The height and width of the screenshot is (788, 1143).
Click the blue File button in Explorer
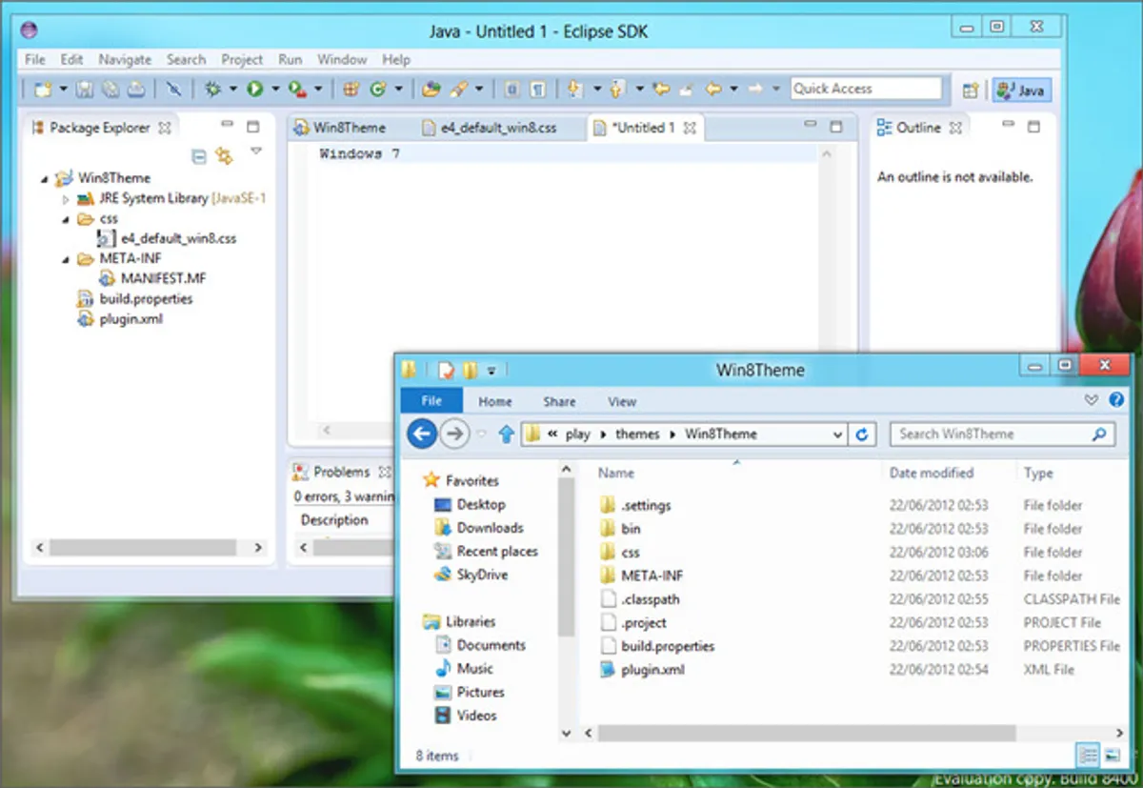point(431,401)
